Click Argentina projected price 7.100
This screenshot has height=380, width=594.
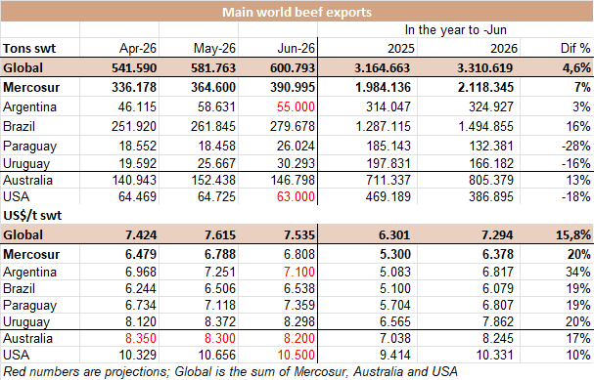click(x=299, y=272)
